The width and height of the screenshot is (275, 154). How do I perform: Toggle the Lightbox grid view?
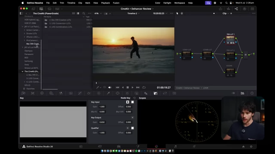252,9
